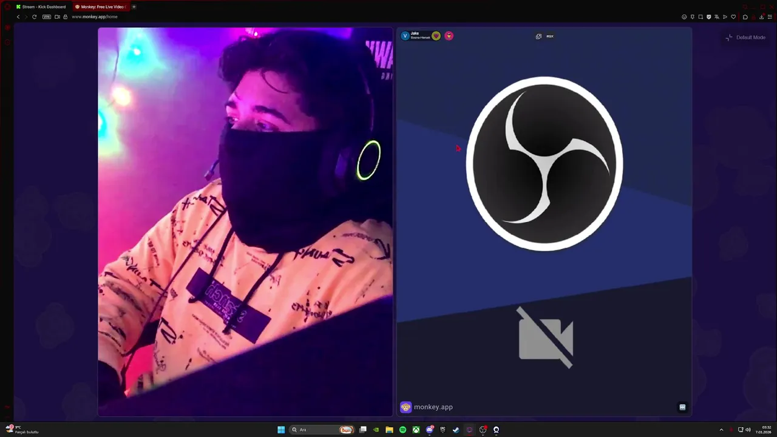Viewport: 777px width, 437px height.
Task: Click the translate page icon
Action: pos(717,17)
